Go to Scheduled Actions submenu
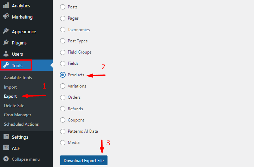Screen dimensions: 254x167 coord(21,124)
